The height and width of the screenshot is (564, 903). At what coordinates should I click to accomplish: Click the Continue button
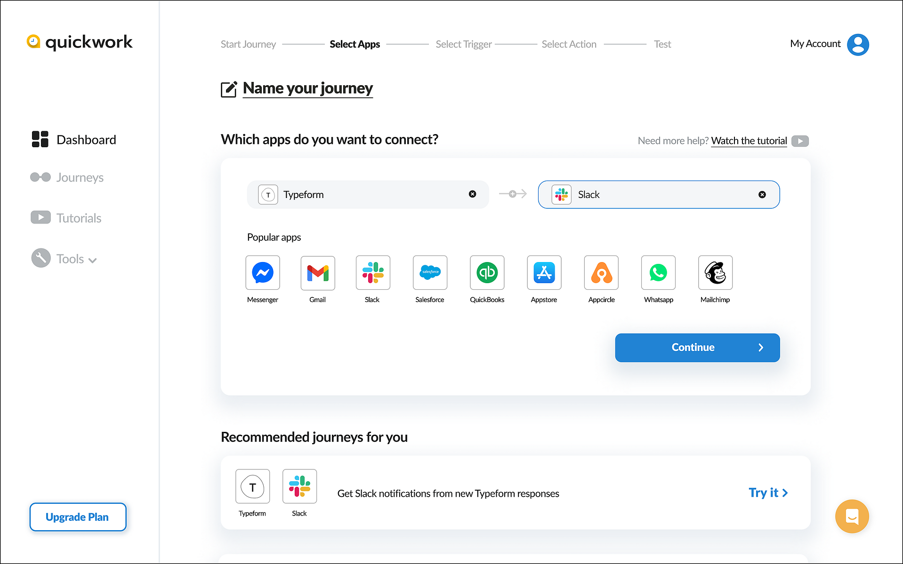tap(697, 348)
